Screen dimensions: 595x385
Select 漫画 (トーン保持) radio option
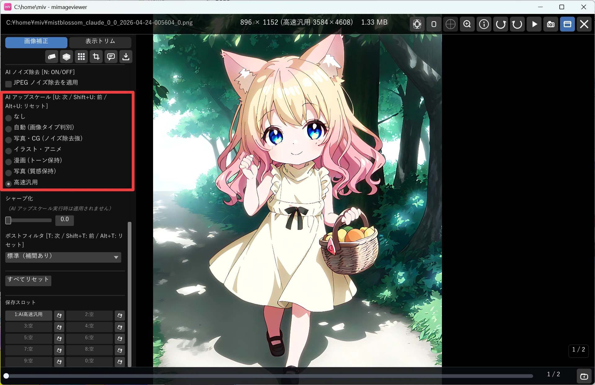(9, 161)
